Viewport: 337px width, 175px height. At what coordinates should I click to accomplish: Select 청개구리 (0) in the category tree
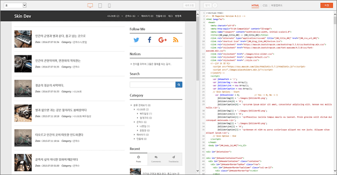pos(146,118)
